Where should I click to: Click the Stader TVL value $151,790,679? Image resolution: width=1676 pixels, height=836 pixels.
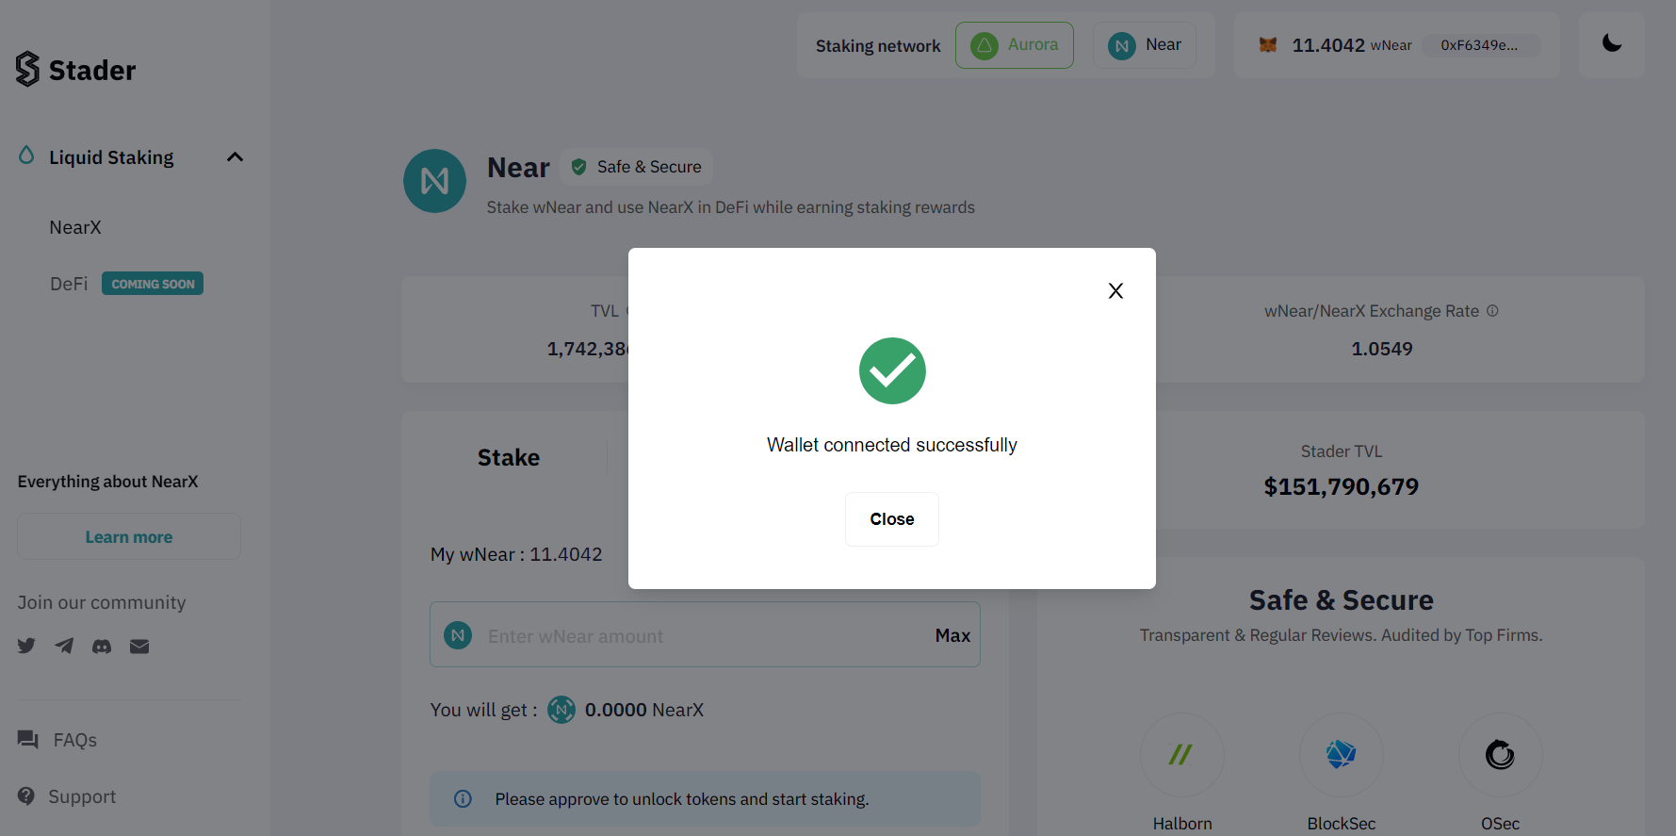tap(1341, 487)
